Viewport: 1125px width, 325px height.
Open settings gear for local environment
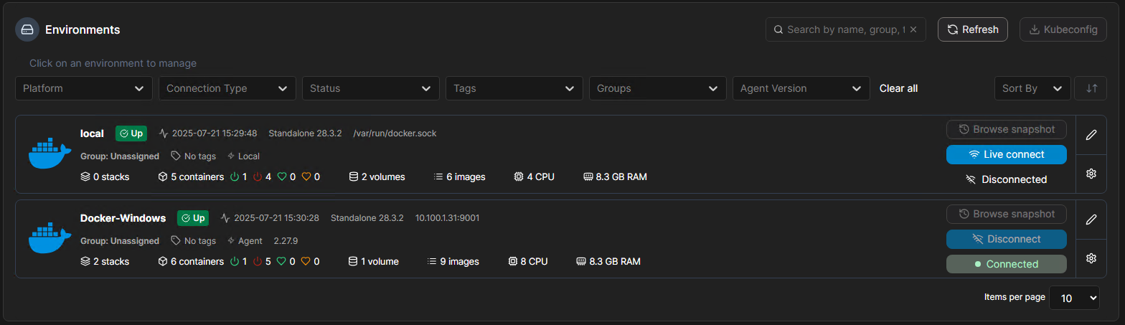click(x=1091, y=174)
